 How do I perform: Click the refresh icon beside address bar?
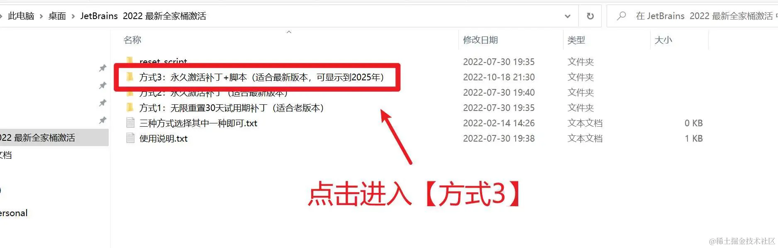[590, 16]
